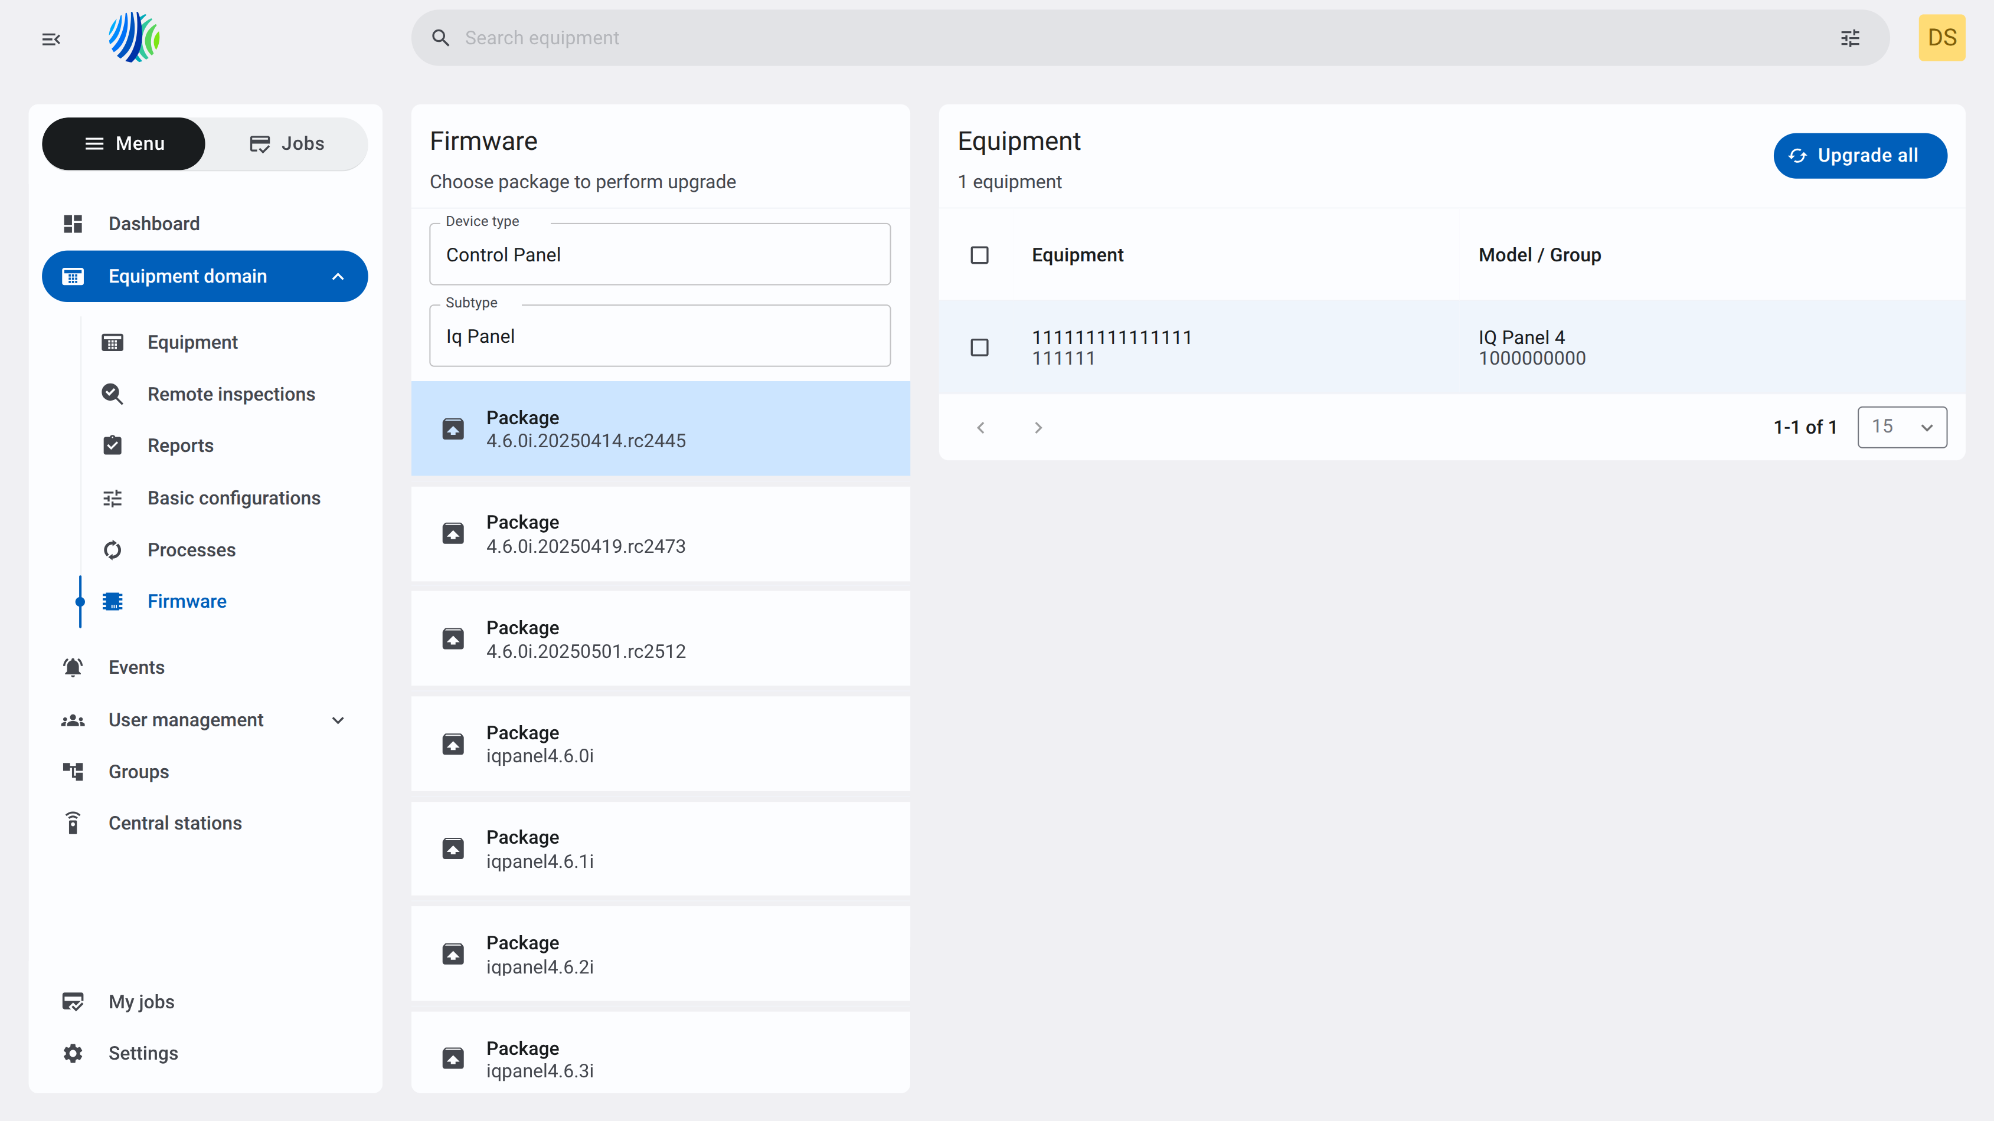Screen dimensions: 1994x1121
Task: Click the '1 equipment' count text
Action: [x=1009, y=182]
